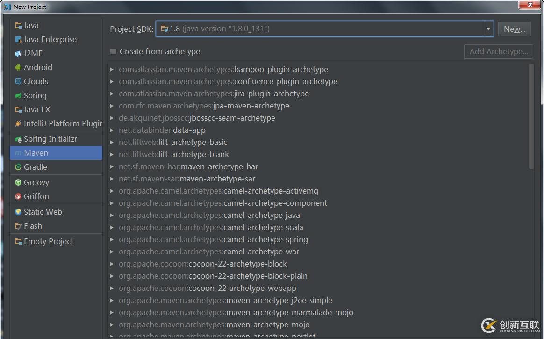Choose Spring project type label
Screen dimensions: 544x339
[35, 95]
